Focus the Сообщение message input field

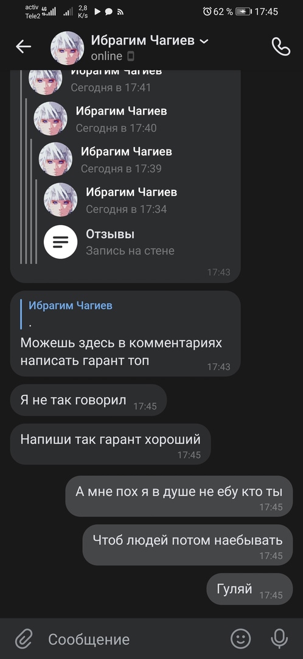(x=134, y=639)
